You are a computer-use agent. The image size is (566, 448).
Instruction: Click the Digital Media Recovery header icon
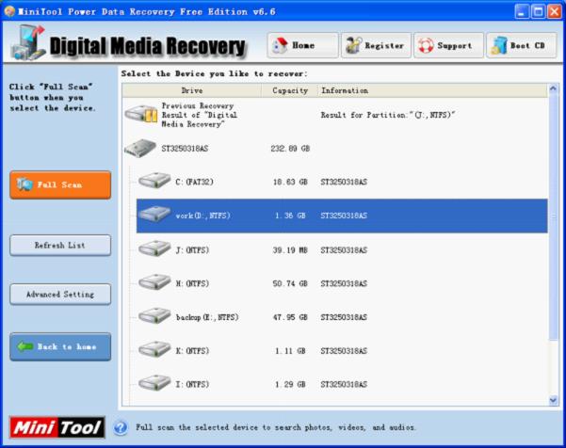[28, 42]
